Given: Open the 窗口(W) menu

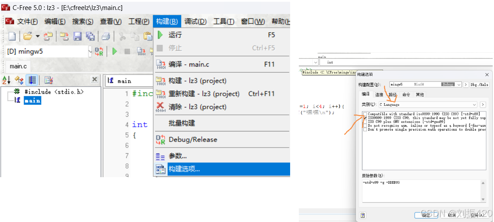Looking at the screenshot, I should click(253, 22).
